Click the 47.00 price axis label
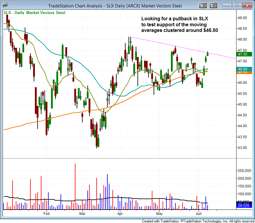The height and width of the screenshot is (223, 255). [242, 61]
